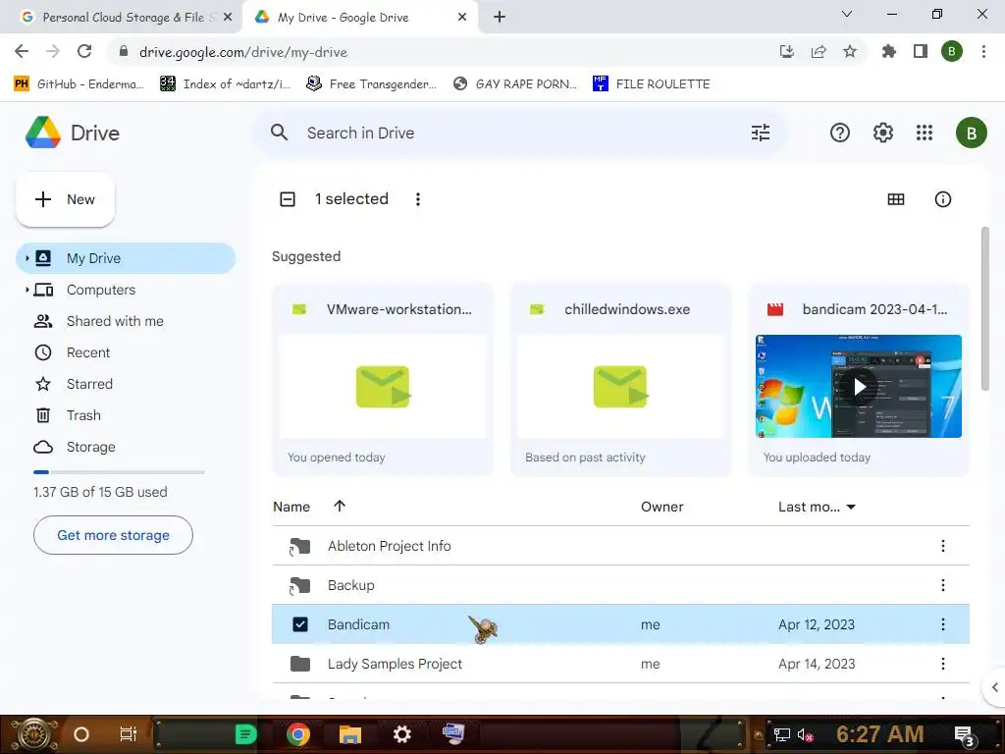Click the New button
1005x754 pixels.
click(x=65, y=199)
